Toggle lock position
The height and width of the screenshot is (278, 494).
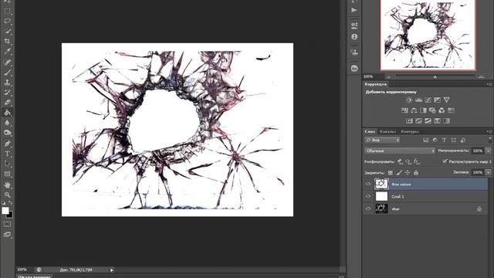coord(408,173)
